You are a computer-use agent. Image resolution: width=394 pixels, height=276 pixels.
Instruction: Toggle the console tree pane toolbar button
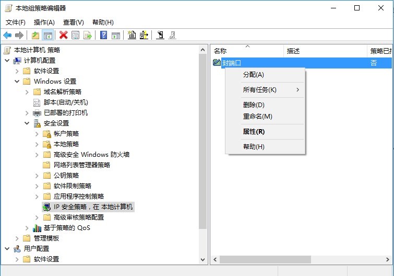click(x=47, y=36)
